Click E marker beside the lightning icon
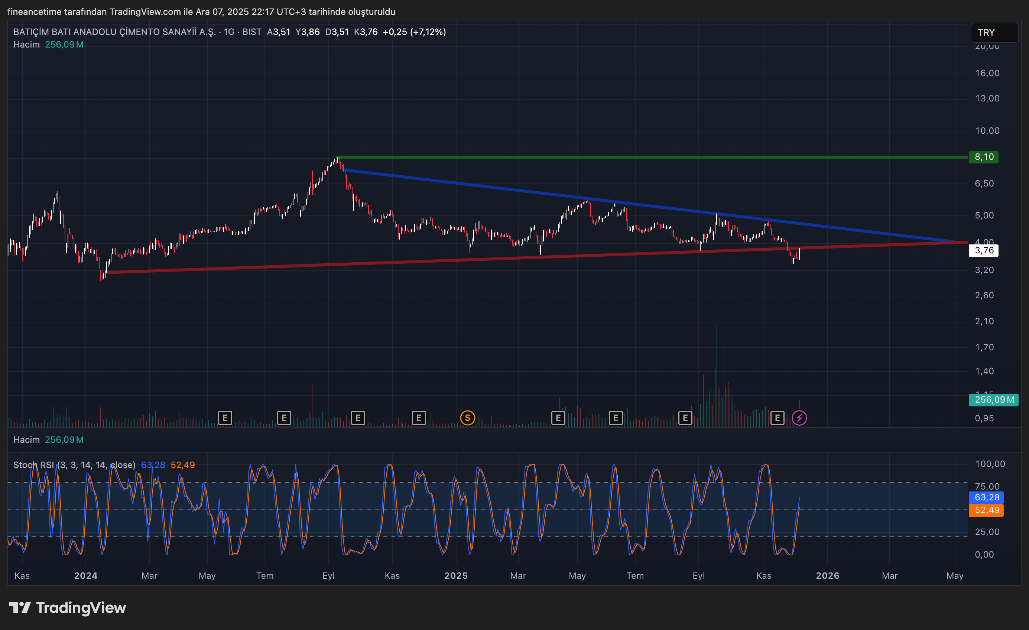The width and height of the screenshot is (1029, 630). tap(777, 418)
